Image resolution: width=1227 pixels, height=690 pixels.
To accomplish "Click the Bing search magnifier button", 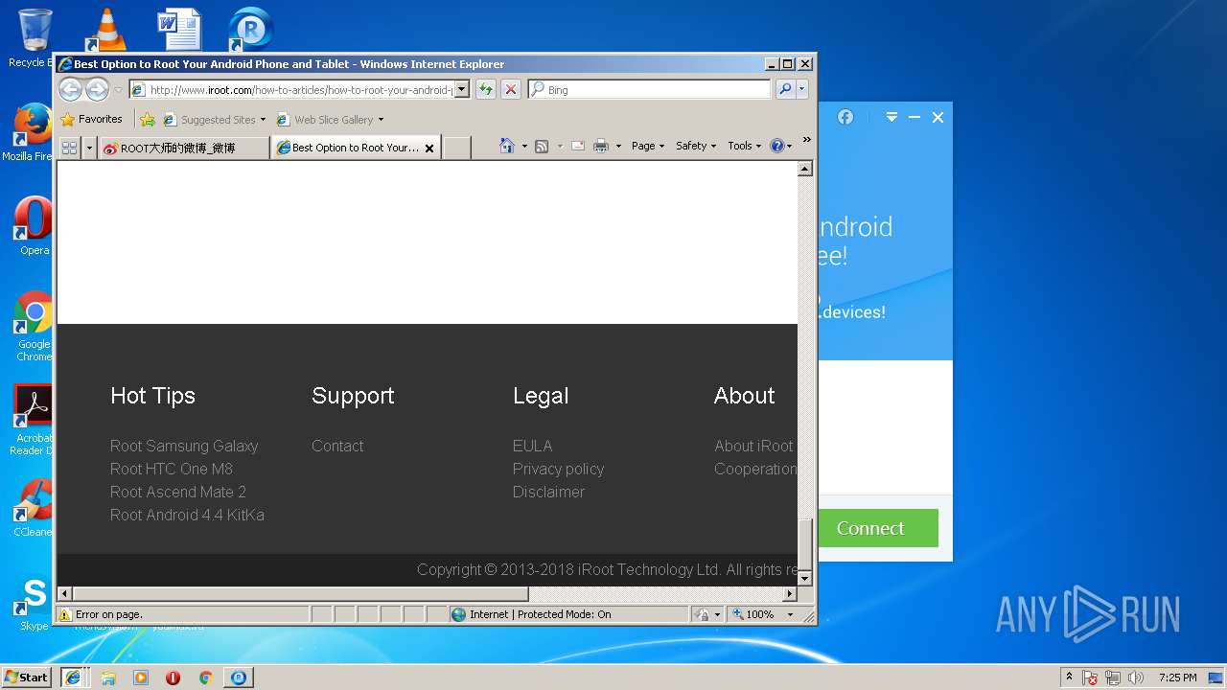I will [x=785, y=89].
